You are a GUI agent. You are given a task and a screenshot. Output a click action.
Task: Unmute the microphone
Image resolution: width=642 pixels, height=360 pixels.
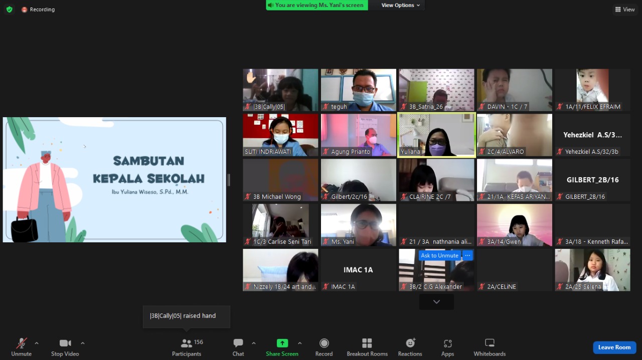pyautogui.click(x=21, y=347)
